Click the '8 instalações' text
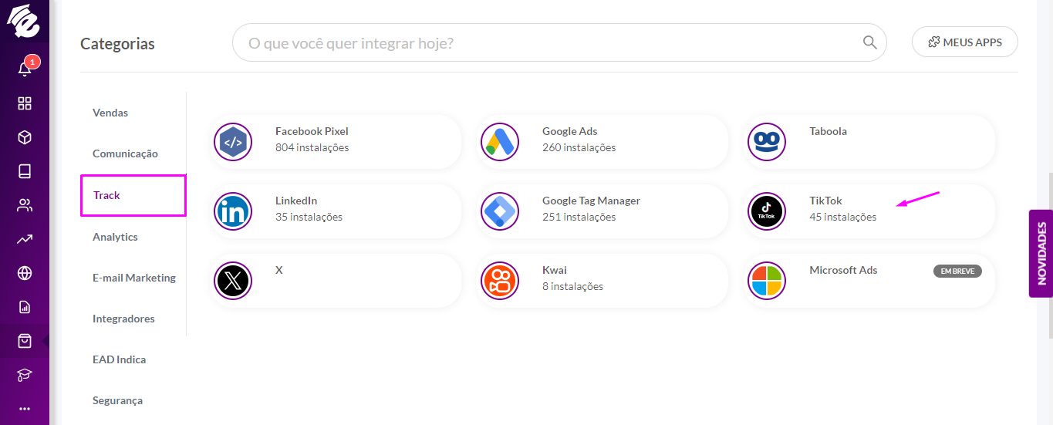 click(572, 286)
